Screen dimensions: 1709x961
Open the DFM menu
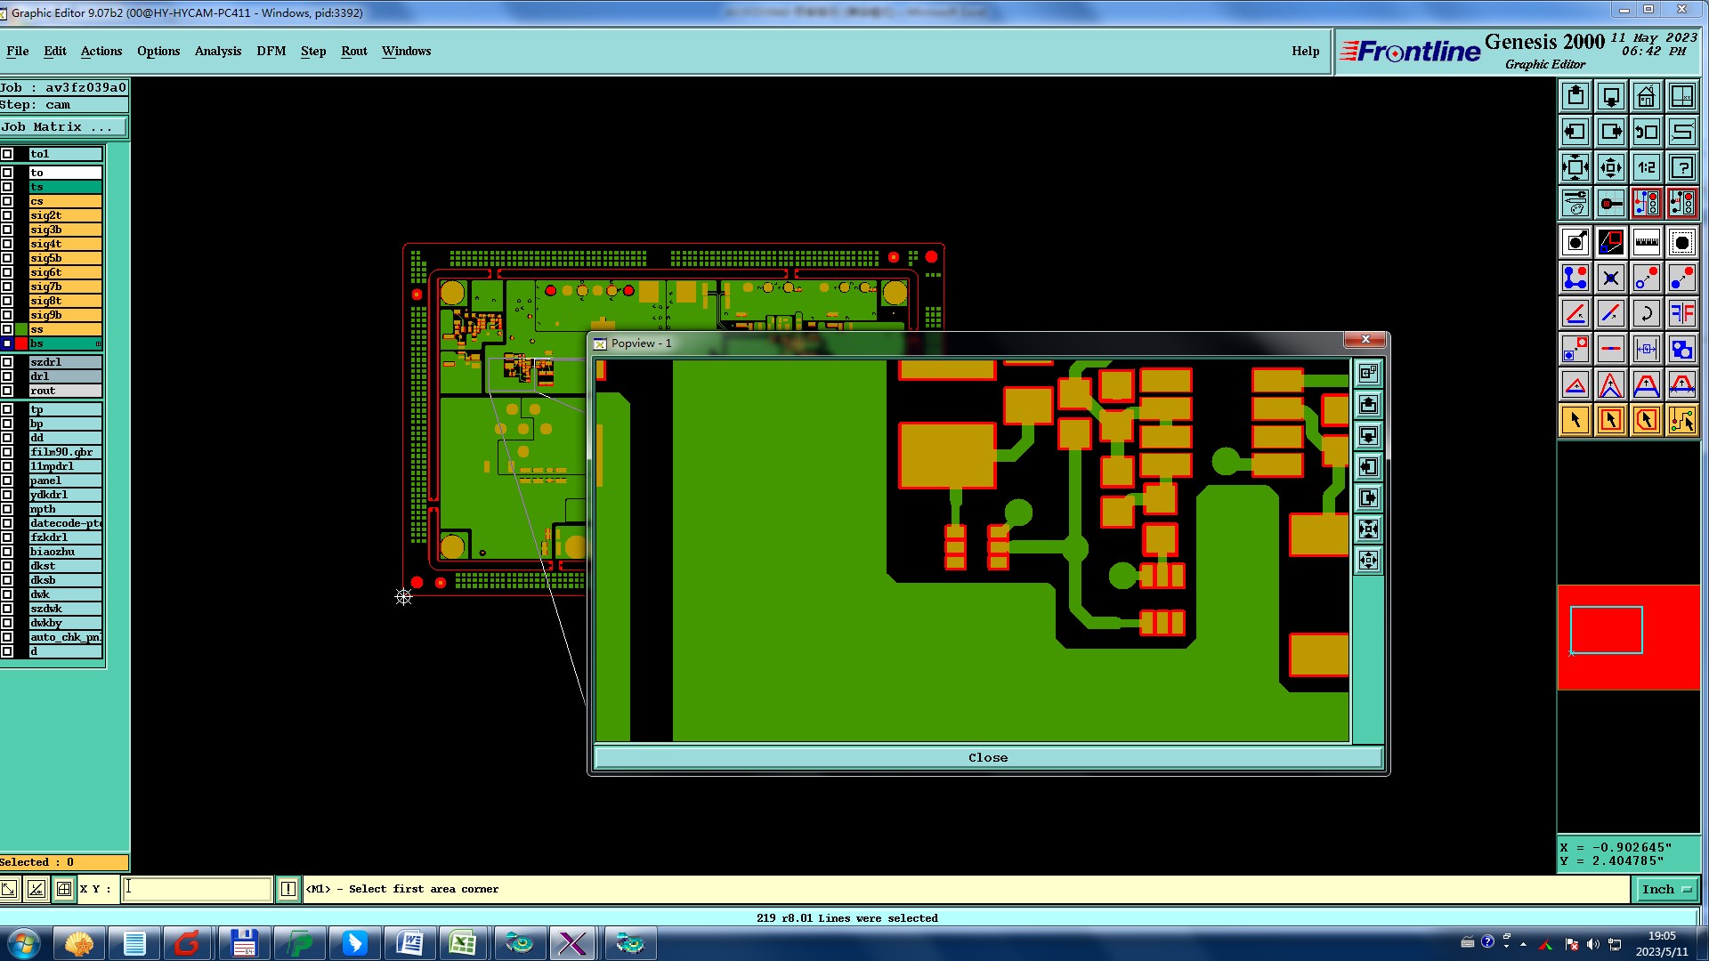[271, 51]
